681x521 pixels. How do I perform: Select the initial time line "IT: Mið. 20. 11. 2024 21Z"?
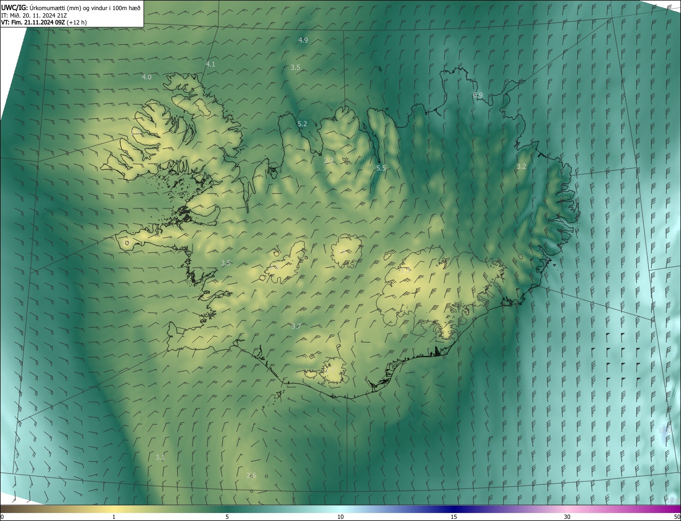(x=34, y=15)
